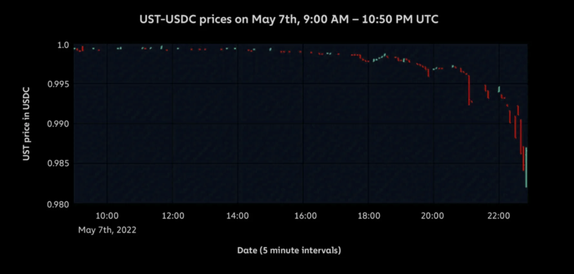Click the 1.0 price axis label
Screen dimensions: 574x274
(63, 45)
